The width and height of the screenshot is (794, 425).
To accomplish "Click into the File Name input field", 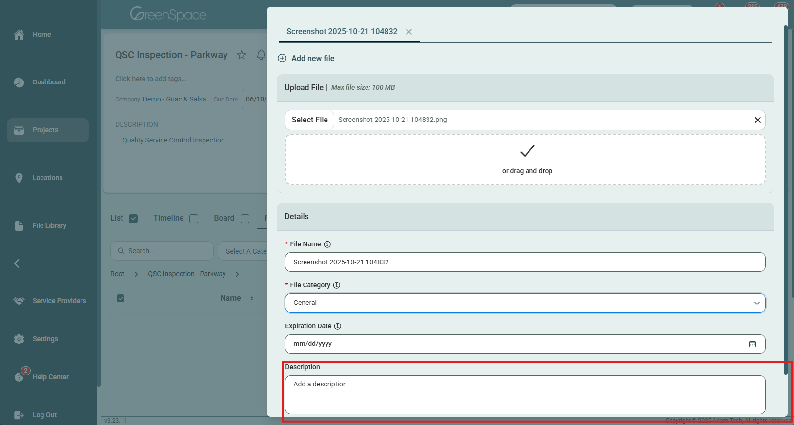I will (525, 263).
